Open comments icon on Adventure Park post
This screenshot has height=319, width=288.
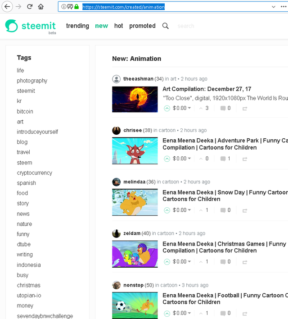point(223,159)
